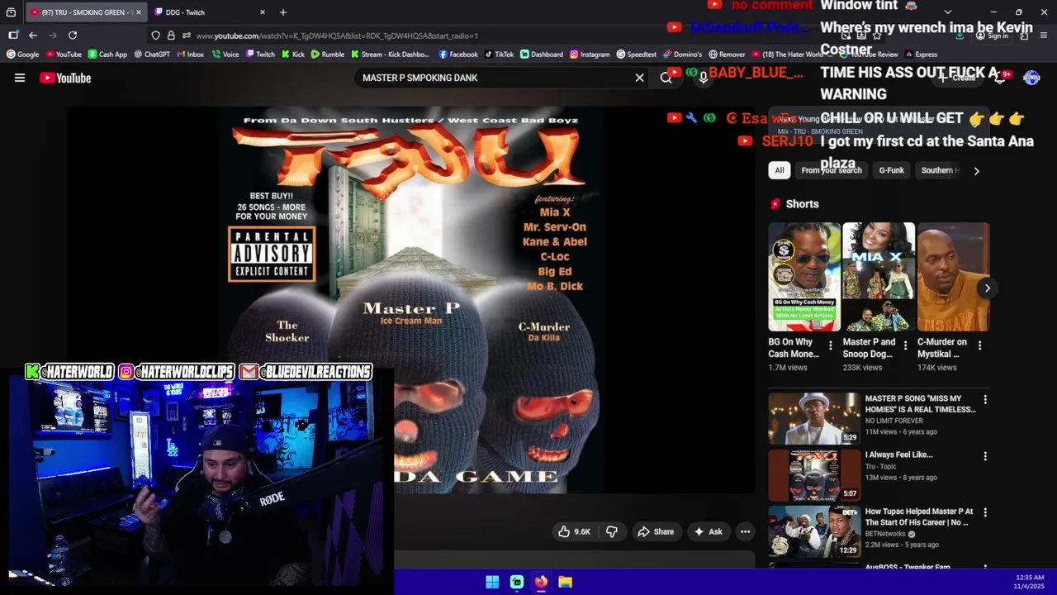Open a new browser tab with plus
This screenshot has height=595, width=1057.
[x=283, y=12]
